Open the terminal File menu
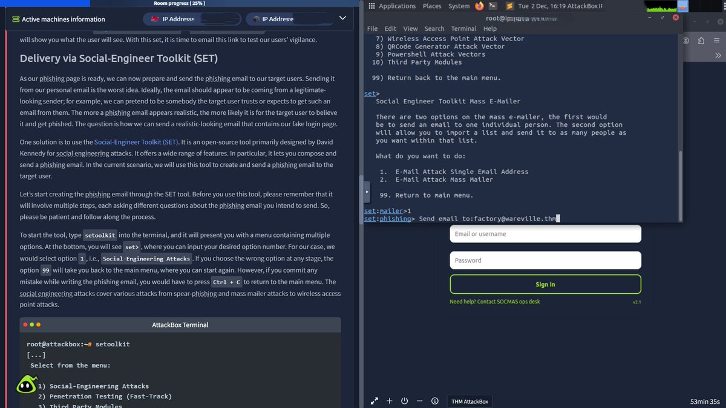Viewport: 726px width, 408px height. [372, 28]
